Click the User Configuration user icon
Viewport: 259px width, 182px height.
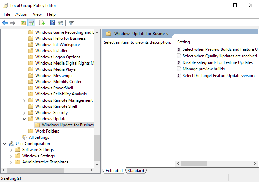click(11, 144)
